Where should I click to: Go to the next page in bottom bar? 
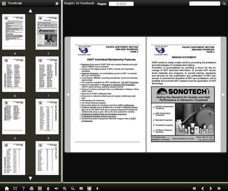click(210, 188)
